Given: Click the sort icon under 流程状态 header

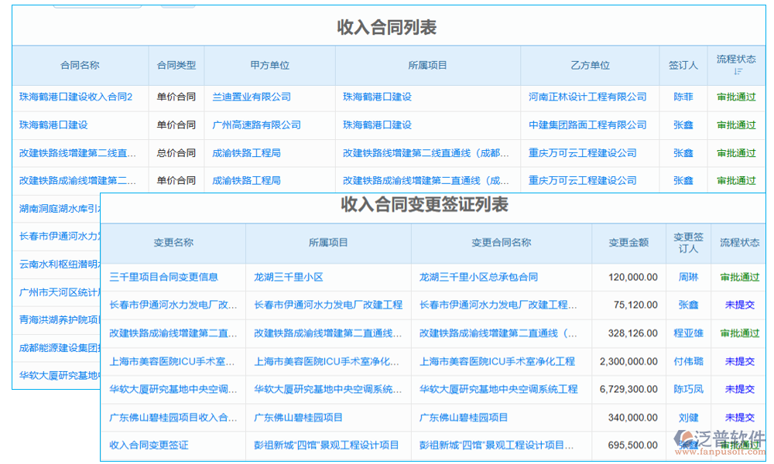Looking at the screenshot, I should pyautogui.click(x=737, y=73).
